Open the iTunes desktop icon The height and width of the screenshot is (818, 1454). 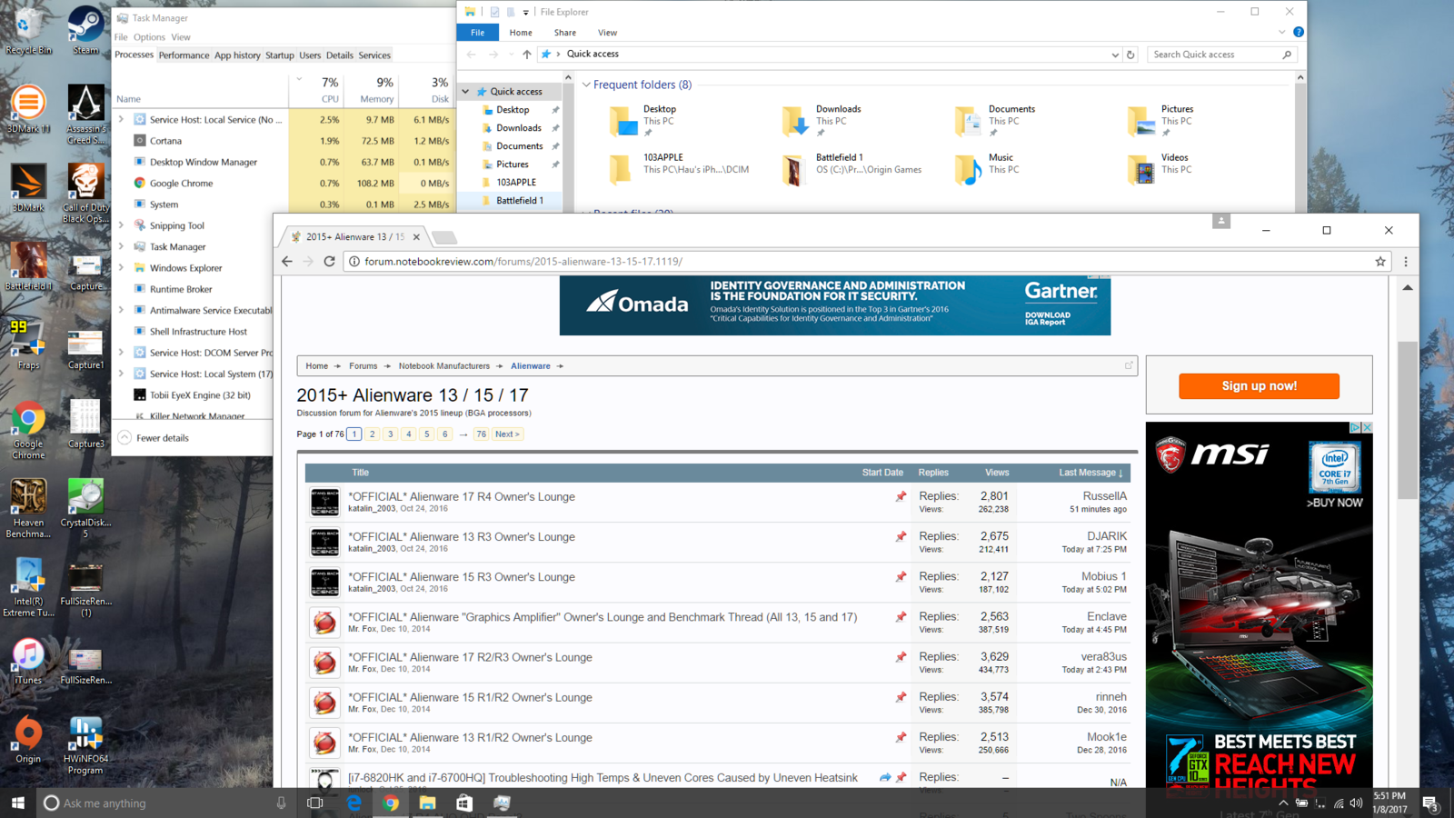pos(28,661)
